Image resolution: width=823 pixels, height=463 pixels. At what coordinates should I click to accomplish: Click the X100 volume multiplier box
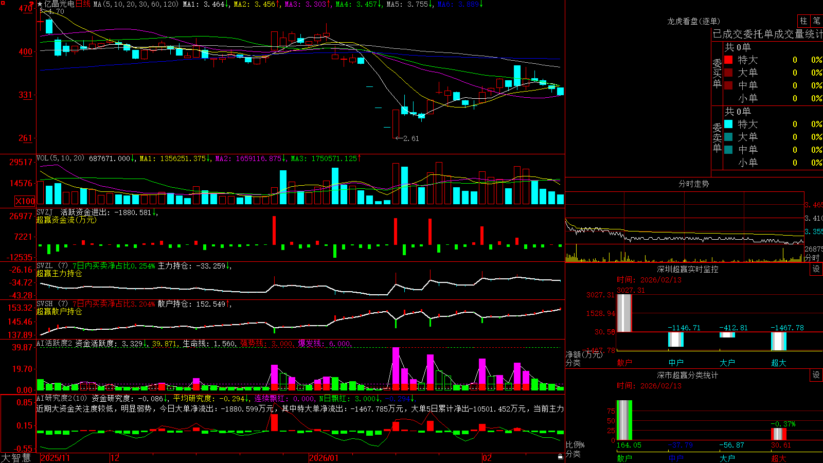click(25, 201)
